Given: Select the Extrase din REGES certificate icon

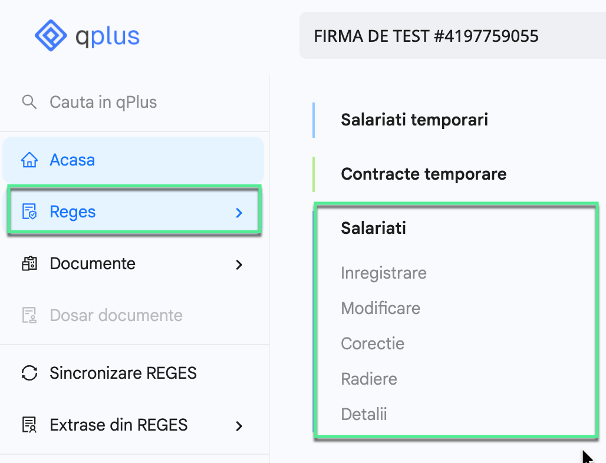Looking at the screenshot, I should [x=29, y=425].
